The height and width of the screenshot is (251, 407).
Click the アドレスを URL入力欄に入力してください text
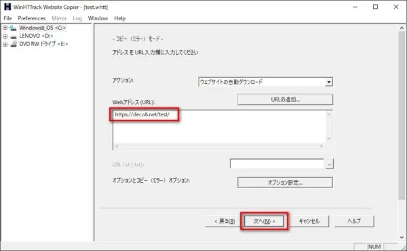pyautogui.click(x=155, y=53)
